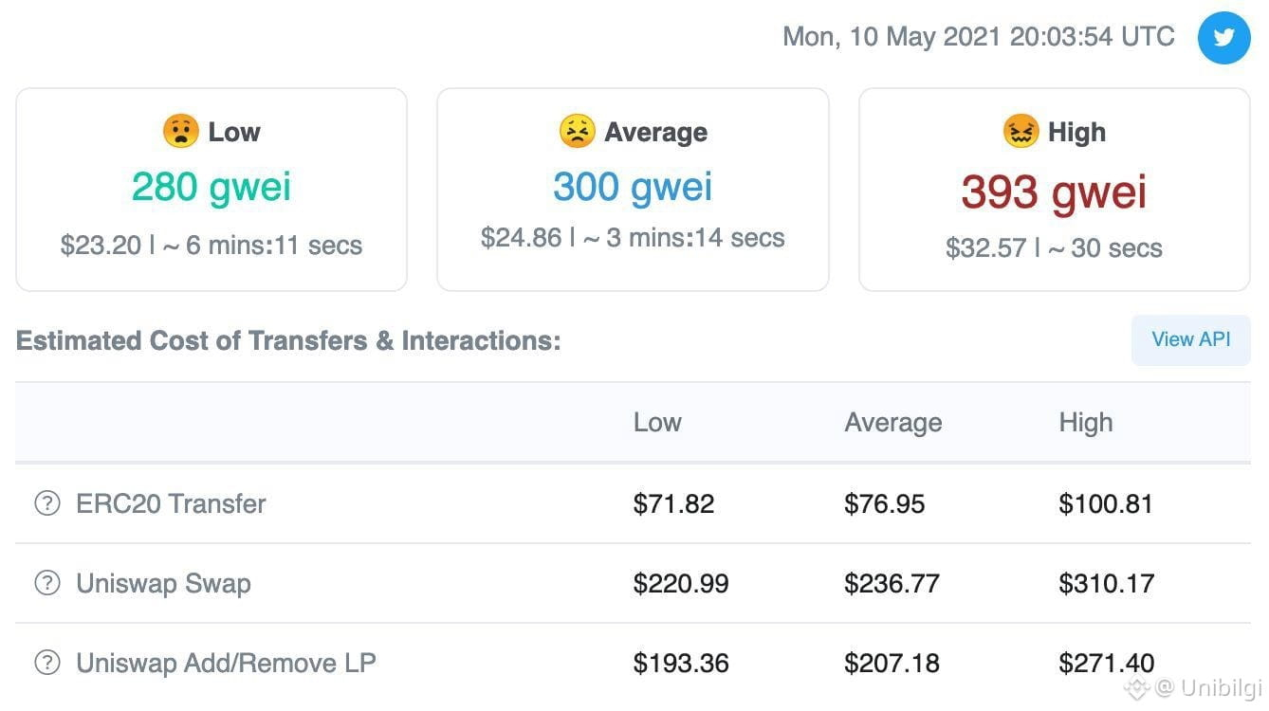The image size is (1269, 711).
Task: Click the ERC20 Transfer row label
Action: point(171,503)
